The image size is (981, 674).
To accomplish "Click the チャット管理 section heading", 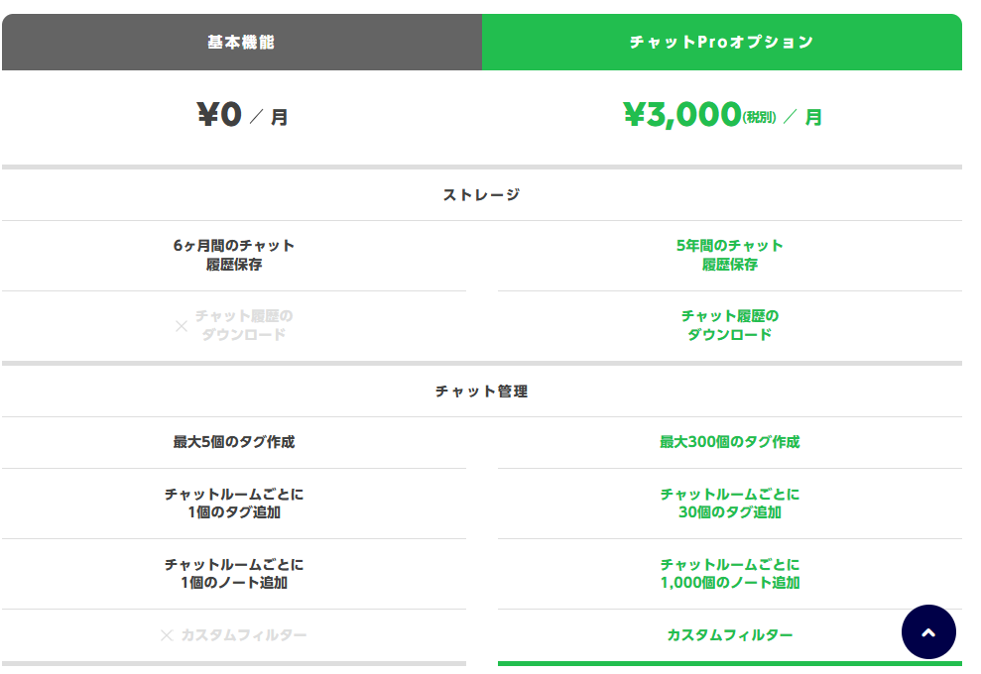I will coord(481,392).
